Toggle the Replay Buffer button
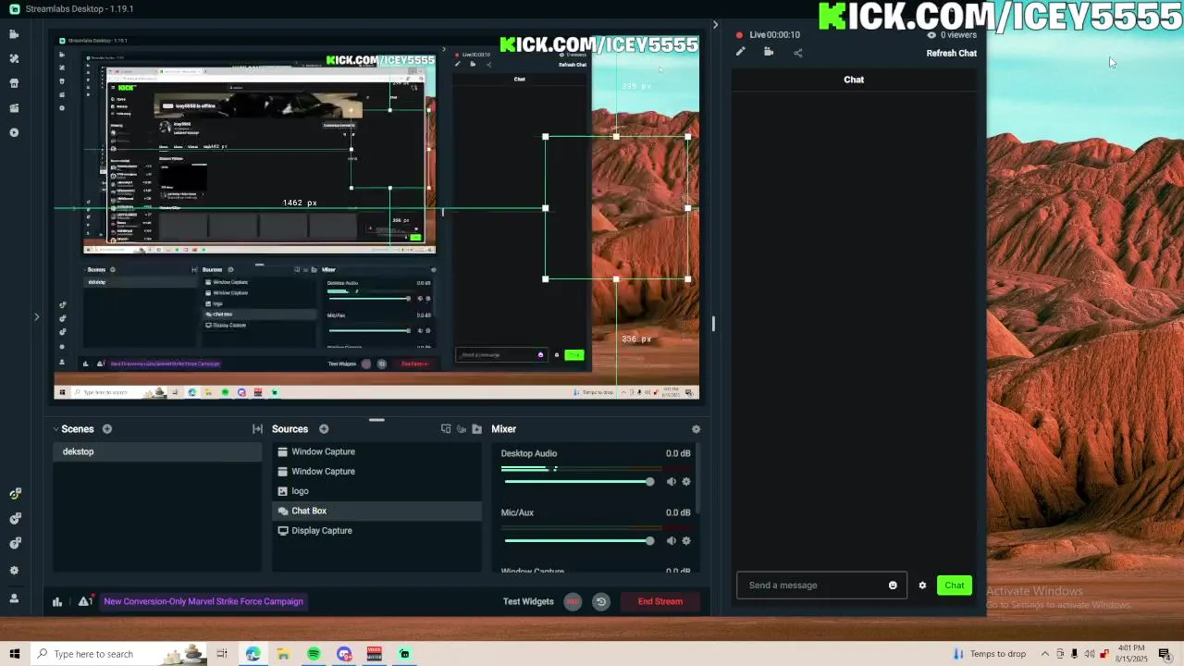Image resolution: width=1184 pixels, height=666 pixels. [x=601, y=601]
